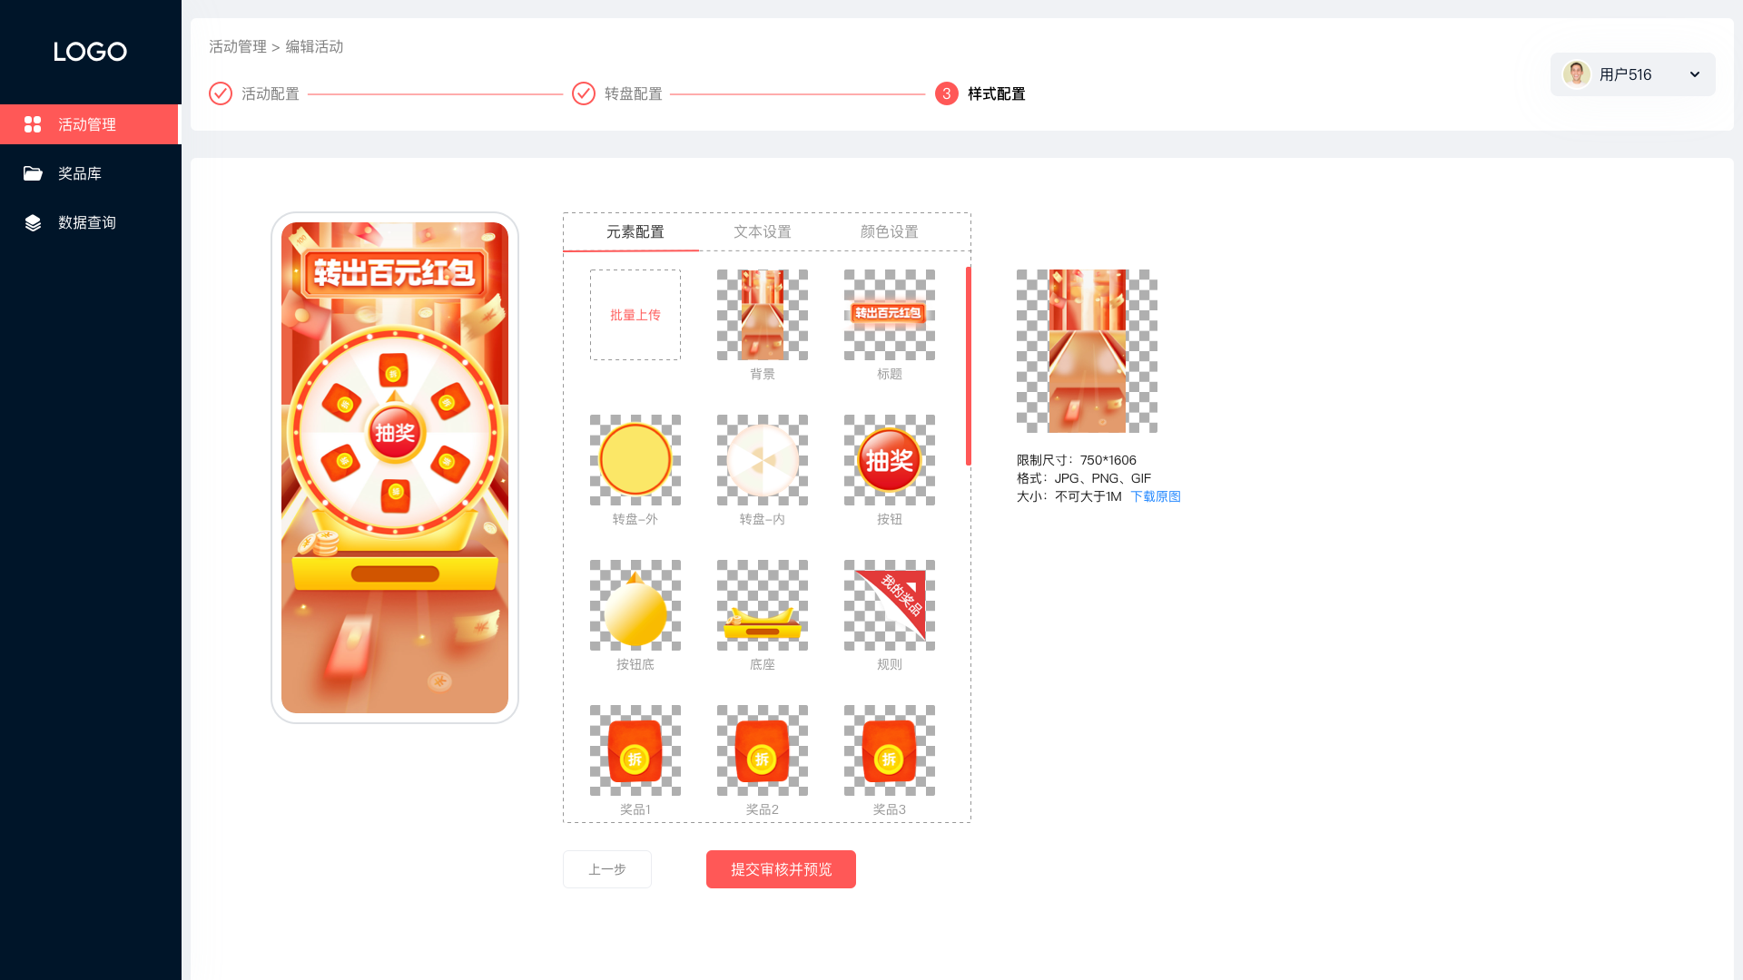Image resolution: width=1743 pixels, height=980 pixels.
Task: Select the 奖品1 red envelope image
Action: coord(635,750)
